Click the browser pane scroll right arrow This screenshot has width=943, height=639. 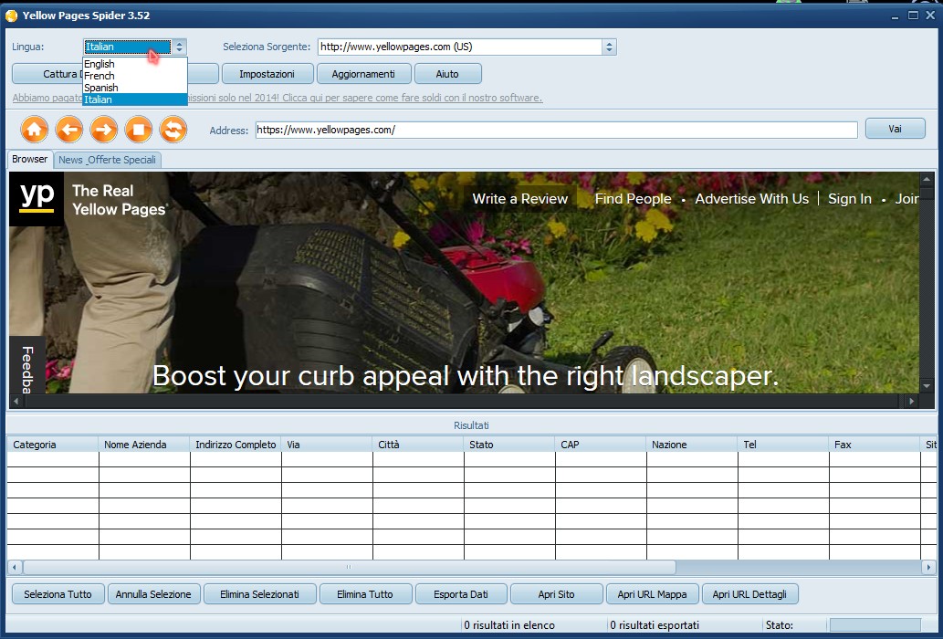click(x=912, y=401)
